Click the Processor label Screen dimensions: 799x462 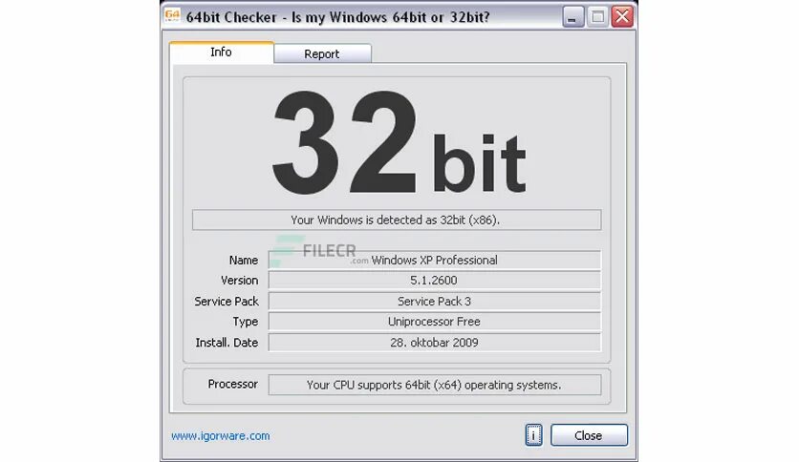coord(232,384)
